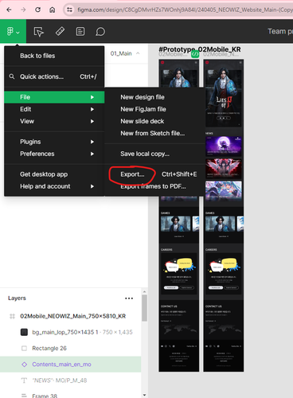This screenshot has width=293, height=398.
Task: Open site information icon in address bar
Action: (69, 10)
